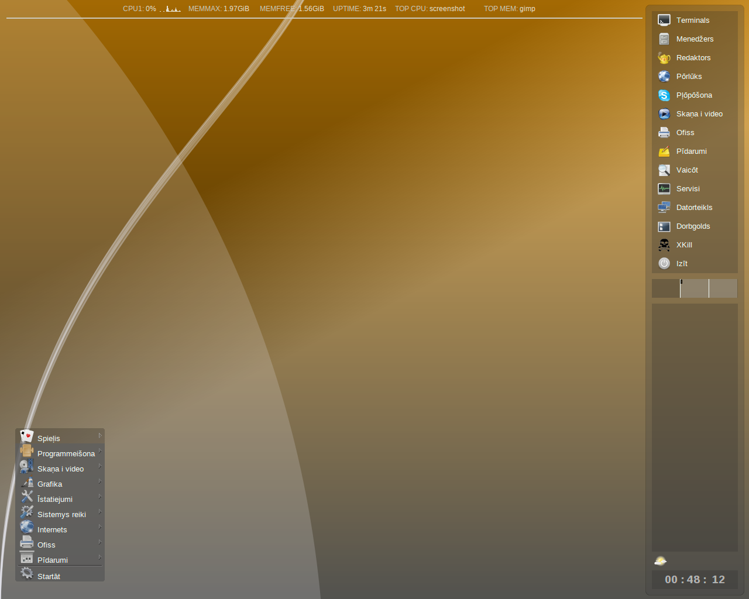Activate the XKill skull icon
The image size is (749, 599).
click(x=664, y=245)
